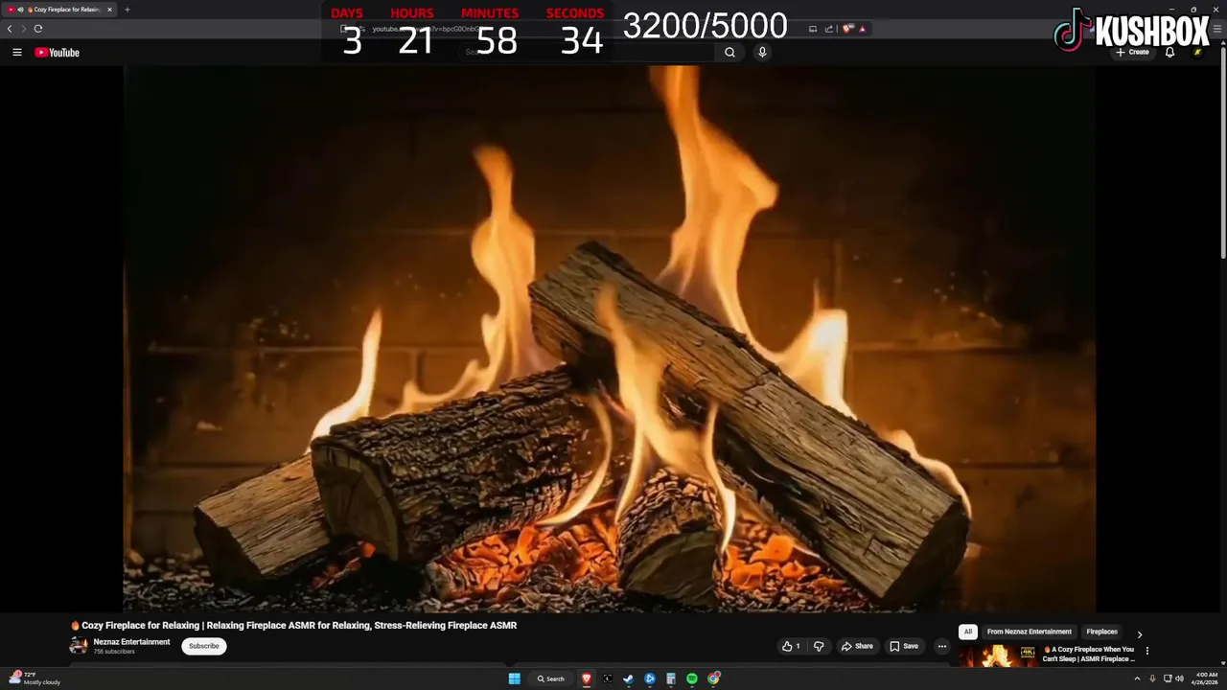Open the weather widget showing 72°F
Image resolution: width=1227 pixels, height=690 pixels.
click(35, 678)
